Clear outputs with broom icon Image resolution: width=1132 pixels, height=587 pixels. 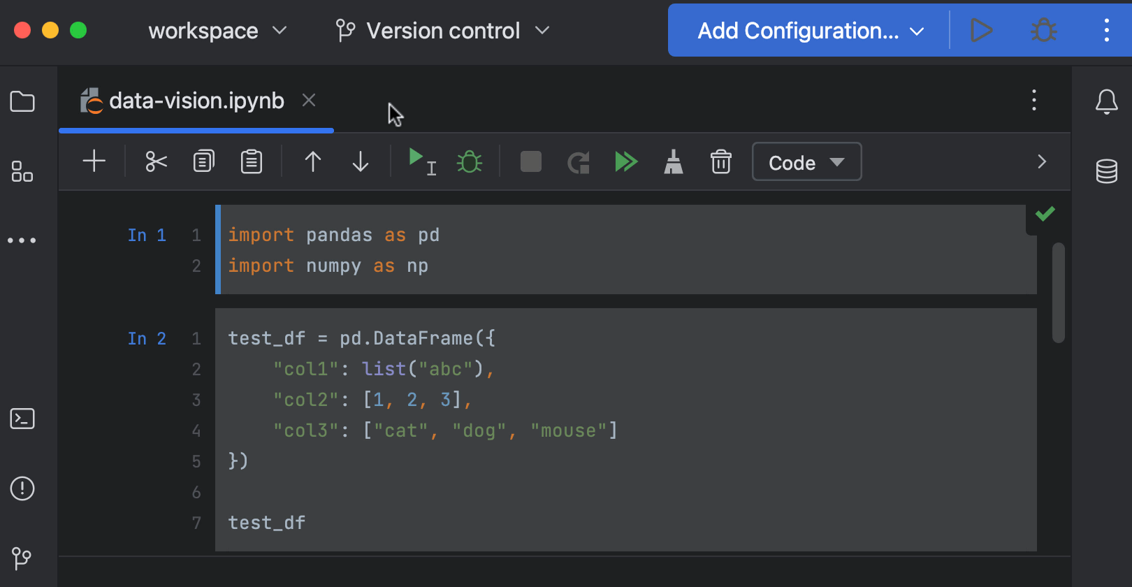(x=673, y=161)
